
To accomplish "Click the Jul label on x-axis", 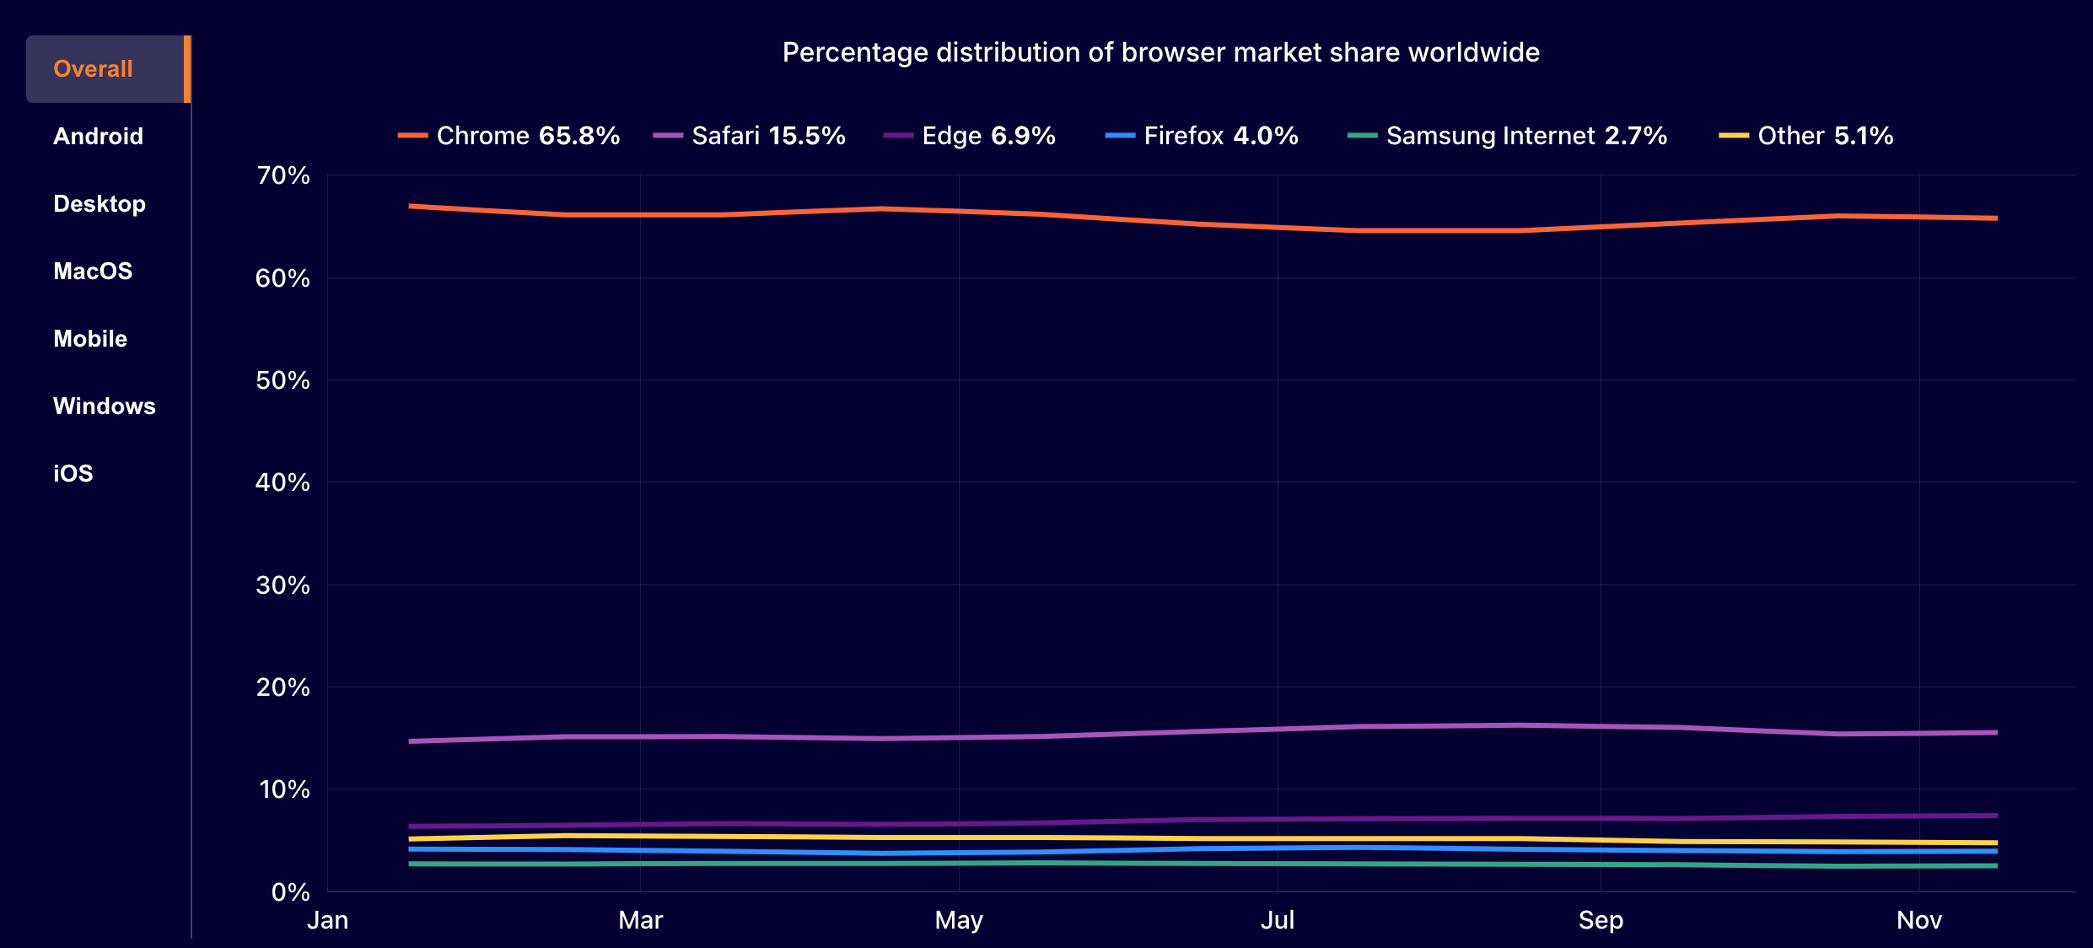I will [x=1277, y=920].
